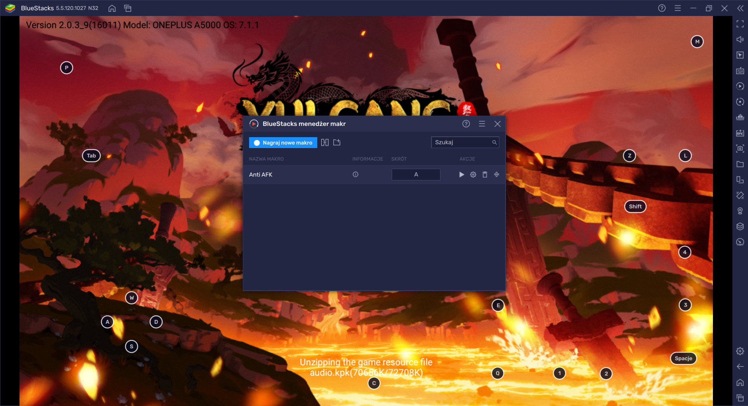Viewport: 748px width, 406px height.
Task: Open the BlueStacks title bar hamburger menu
Action: (x=678, y=8)
